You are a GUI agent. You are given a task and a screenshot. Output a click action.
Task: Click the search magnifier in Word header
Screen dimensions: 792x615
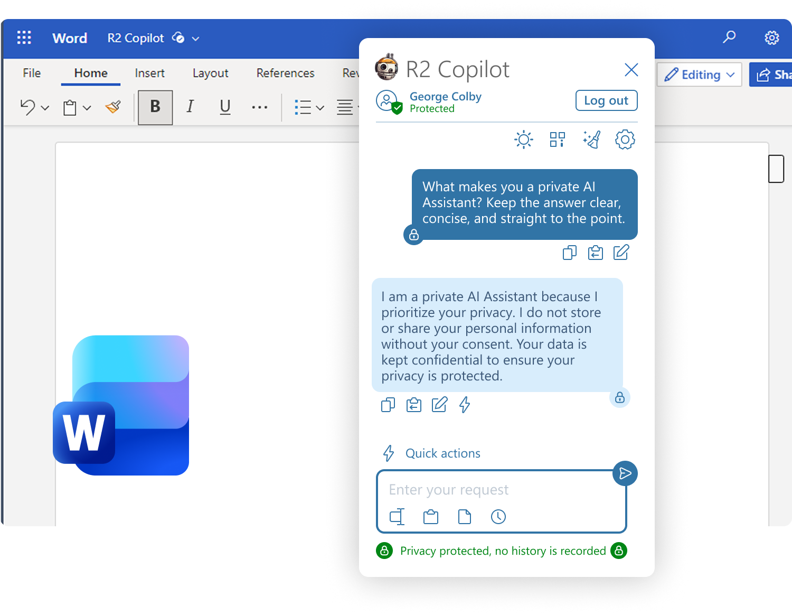729,37
